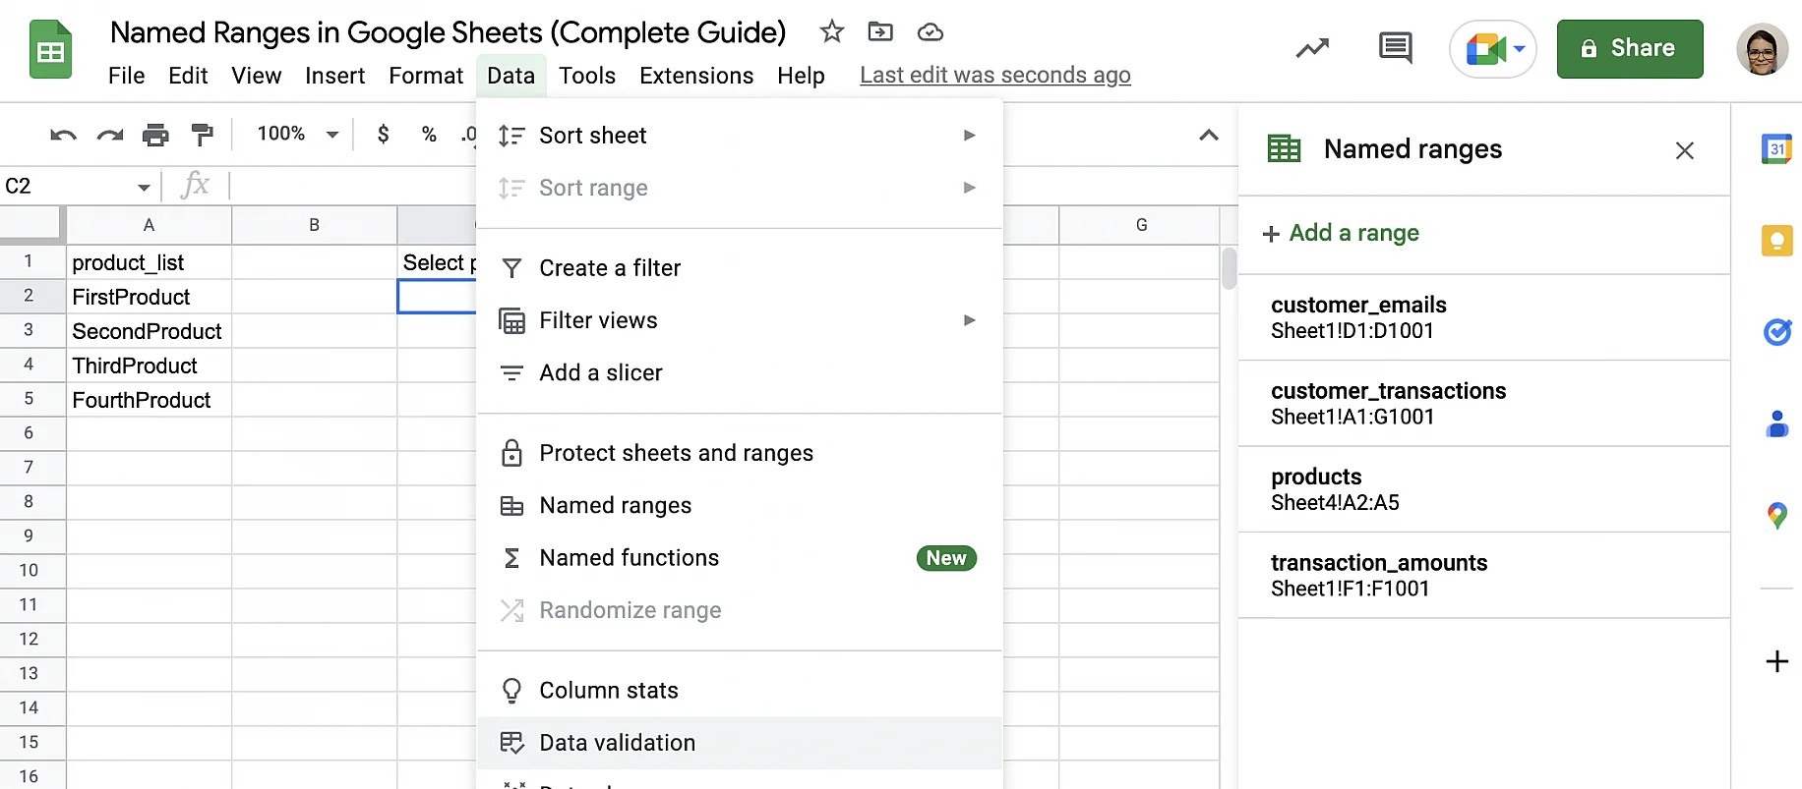This screenshot has height=789, width=1802.
Task: Click Add a range
Action: coord(1341,234)
